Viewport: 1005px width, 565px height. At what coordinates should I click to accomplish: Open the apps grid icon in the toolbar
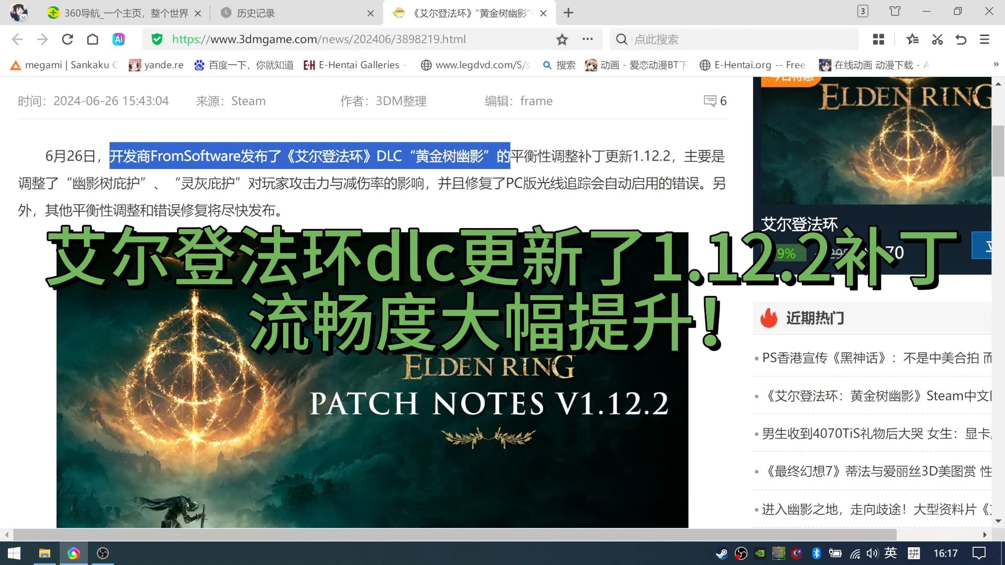point(879,39)
